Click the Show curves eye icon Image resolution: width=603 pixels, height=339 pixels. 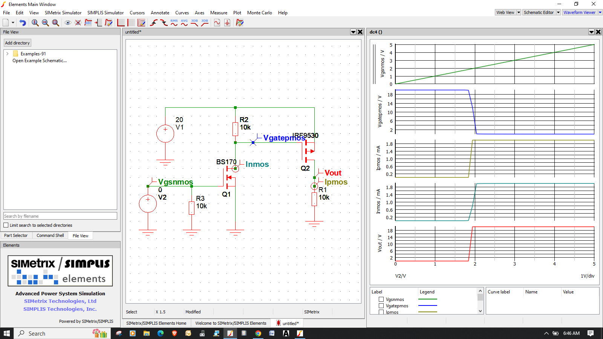pos(68,23)
